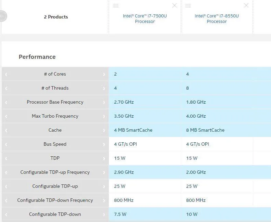
Task: Click the '1.80 GHz' base frequency value
Action: tap(196, 102)
